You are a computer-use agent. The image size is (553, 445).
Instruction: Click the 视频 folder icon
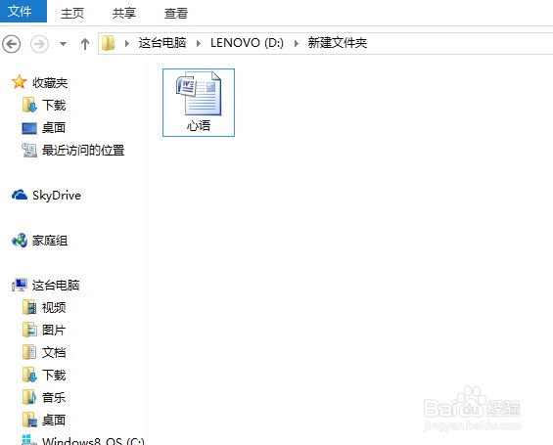click(29, 307)
